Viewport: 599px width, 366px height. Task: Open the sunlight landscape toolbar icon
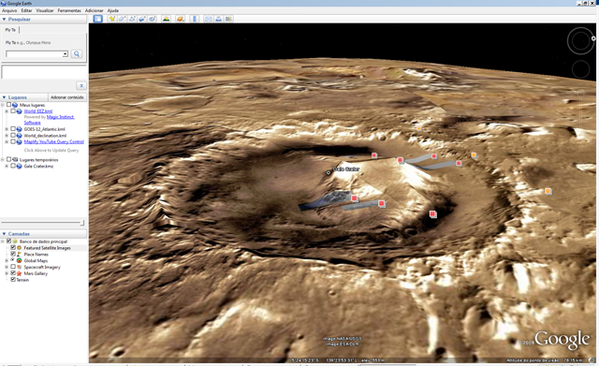point(166,19)
